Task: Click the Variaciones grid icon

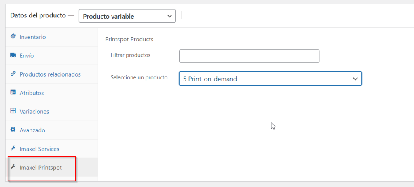Action: 13,111
